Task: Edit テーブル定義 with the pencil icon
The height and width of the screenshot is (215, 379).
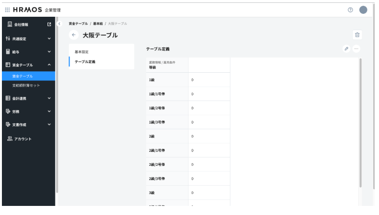Action: (346, 49)
